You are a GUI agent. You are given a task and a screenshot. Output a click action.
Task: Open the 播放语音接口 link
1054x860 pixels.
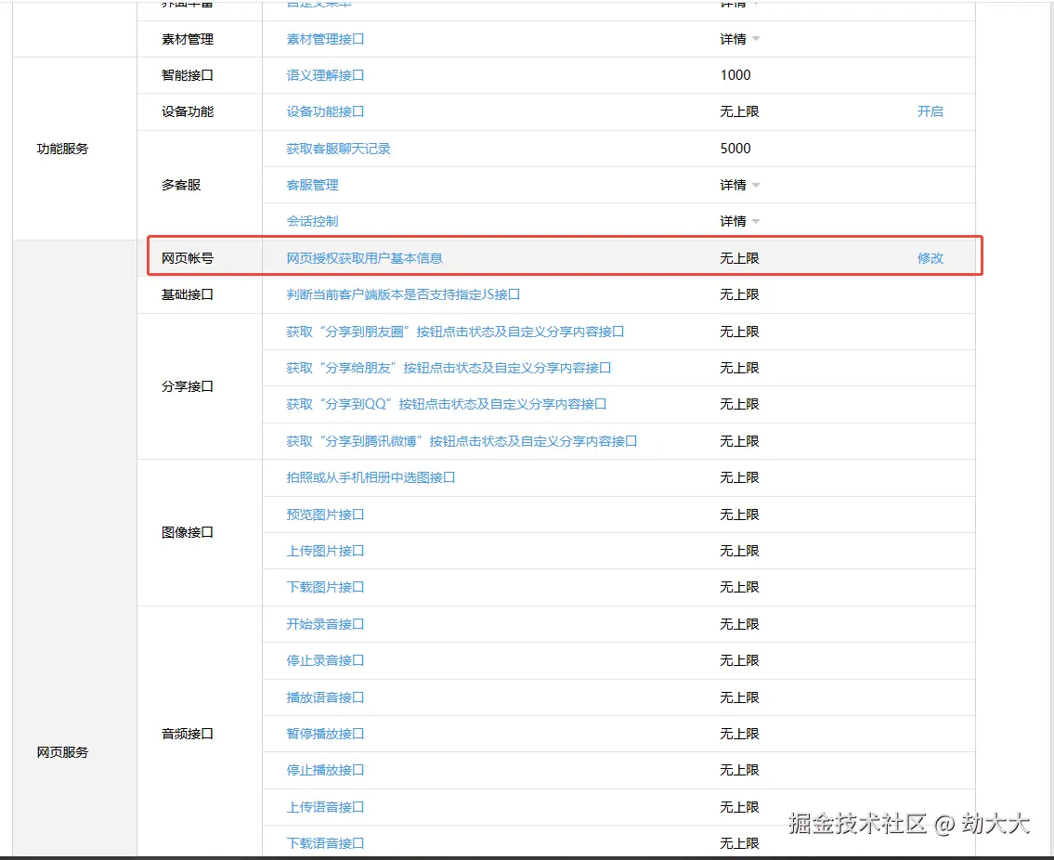[327, 697]
